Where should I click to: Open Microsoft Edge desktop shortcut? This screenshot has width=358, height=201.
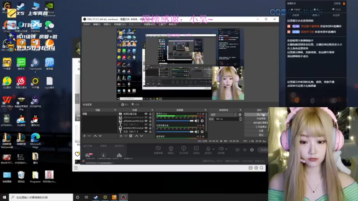35,140
